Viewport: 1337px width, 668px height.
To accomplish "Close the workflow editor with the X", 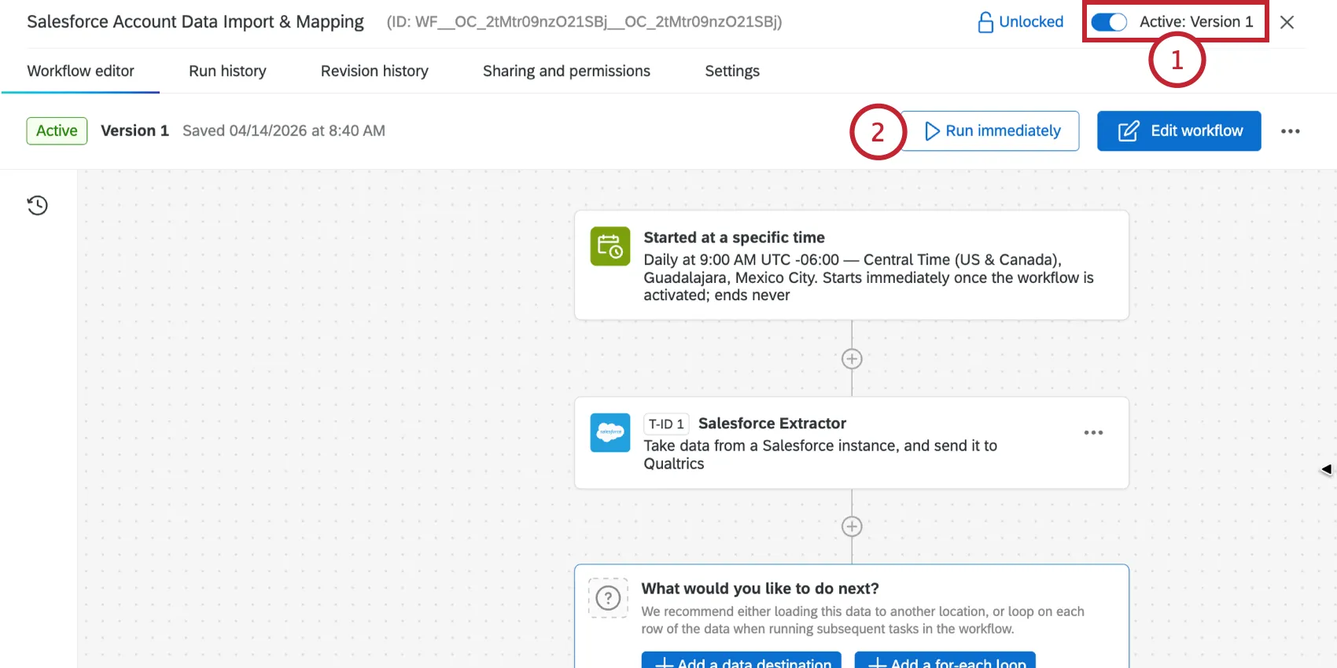I will (1287, 22).
